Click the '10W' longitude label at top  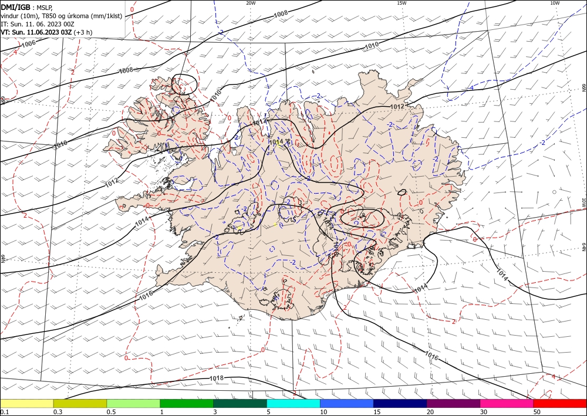coord(555,3)
